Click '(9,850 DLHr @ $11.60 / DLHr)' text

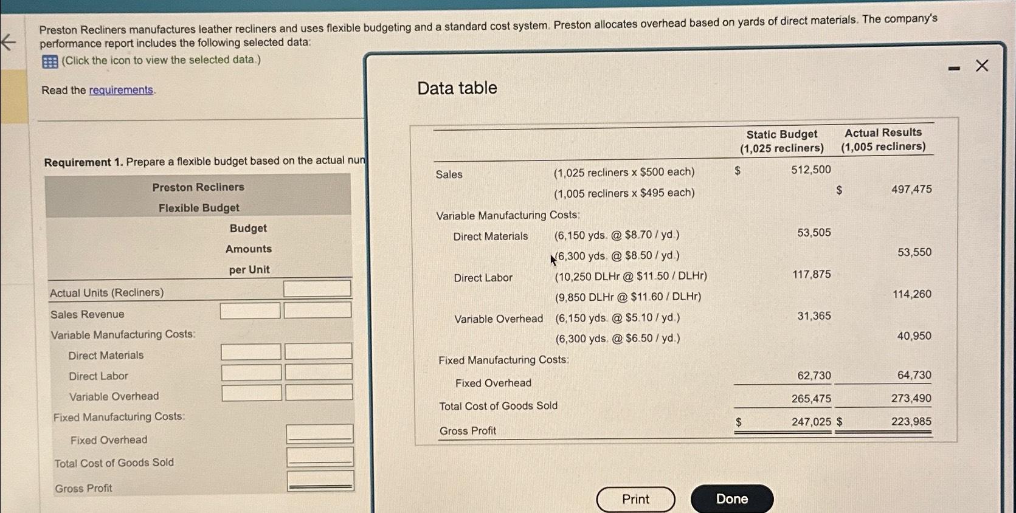(628, 297)
